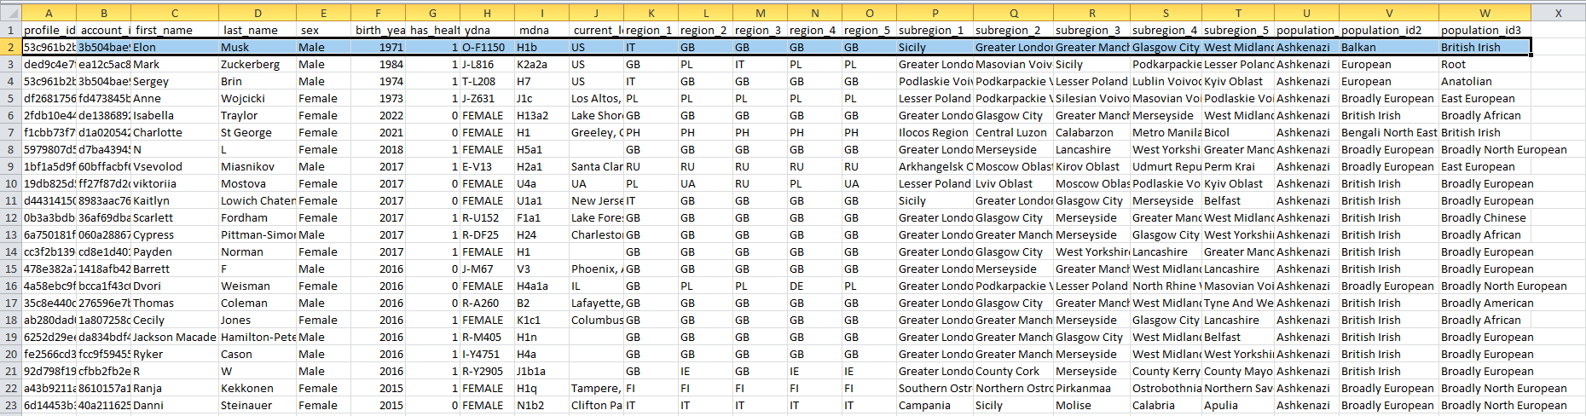Select the Arkhangelsk subregion cell
The width and height of the screenshot is (1586, 416).
coord(935,166)
